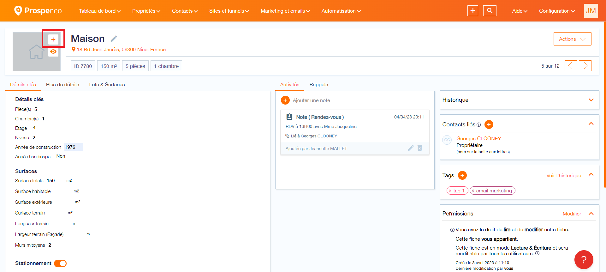Remove the 'tag 1' tag
This screenshot has width=606, height=272.
tap(450, 191)
